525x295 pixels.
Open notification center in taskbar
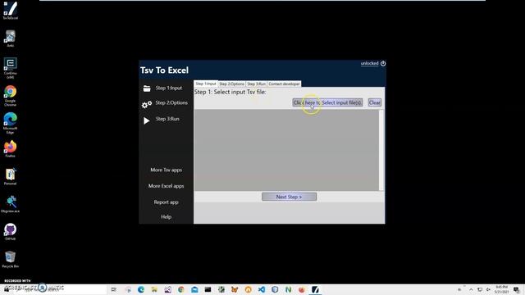click(516, 289)
